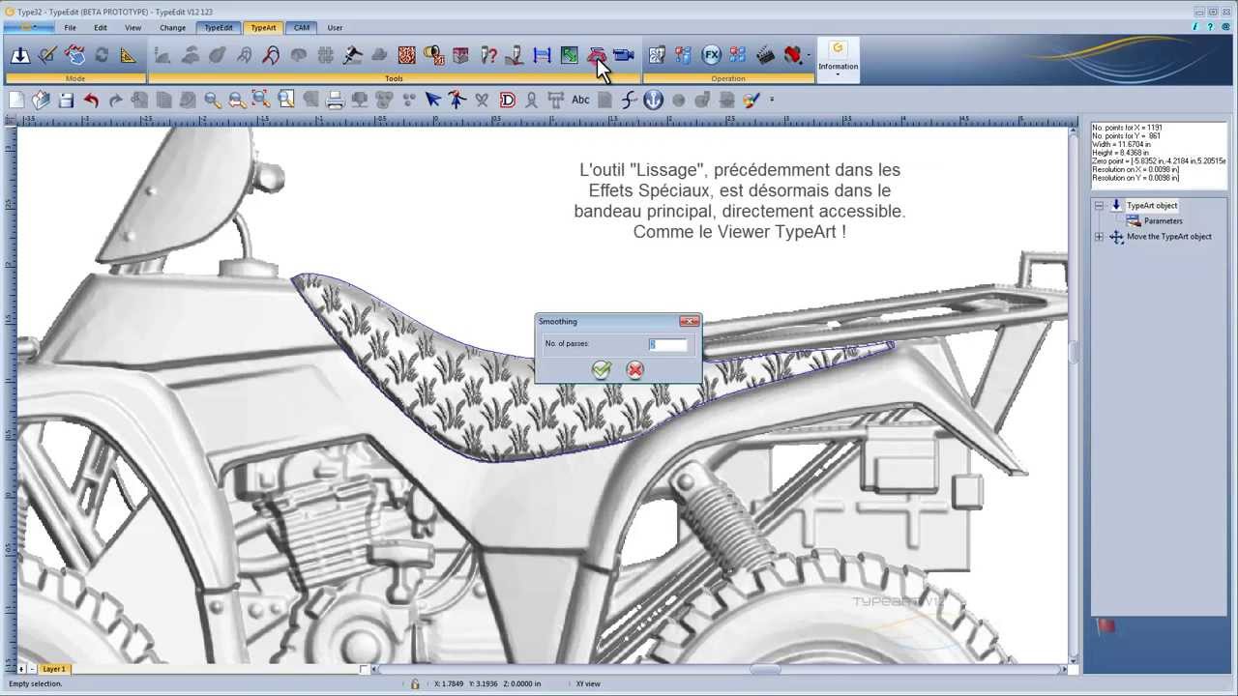Click the Abc text tool icon
This screenshot has height=696, width=1238.
(x=580, y=100)
